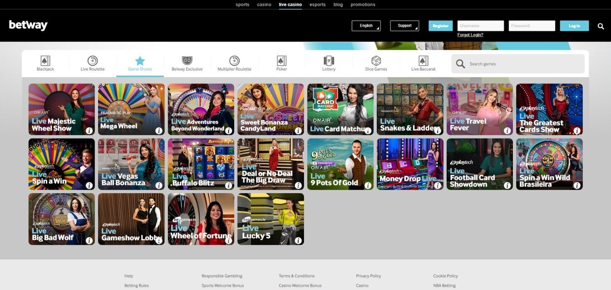The height and width of the screenshot is (290, 611).
Task: Open info icon on The Greatest Cards Show
Action: (x=577, y=131)
